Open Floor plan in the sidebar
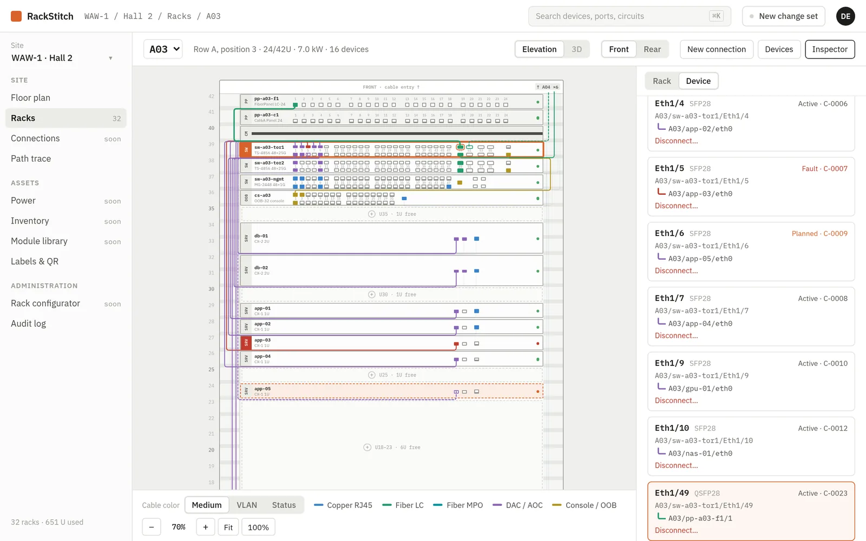 [x=66, y=98]
